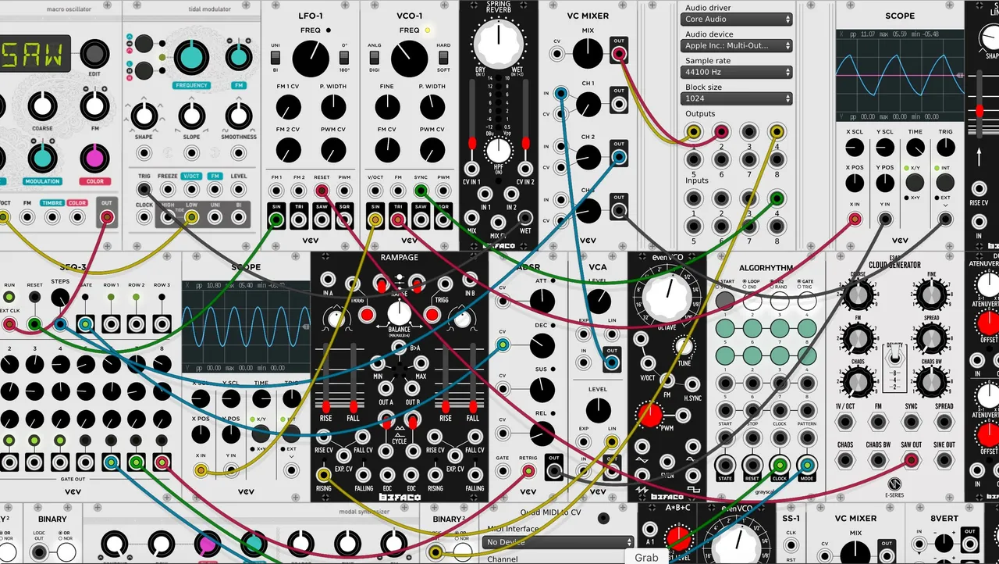Viewport: 999px width, 564px height.
Task: Click the Rampage RISING output jack
Action: click(323, 474)
